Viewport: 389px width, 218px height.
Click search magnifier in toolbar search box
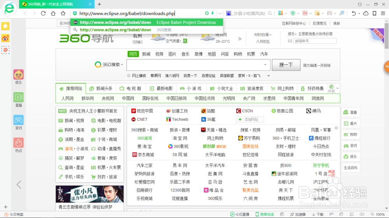270,13
